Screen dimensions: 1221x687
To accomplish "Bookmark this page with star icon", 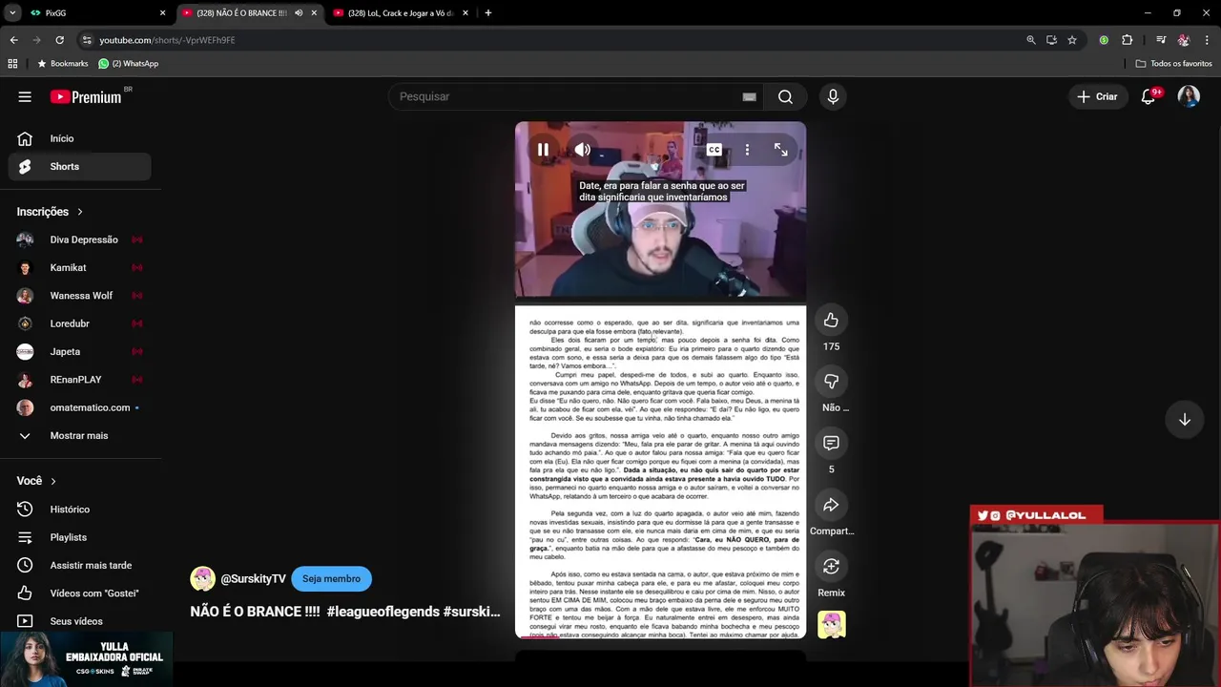I will (x=1072, y=40).
